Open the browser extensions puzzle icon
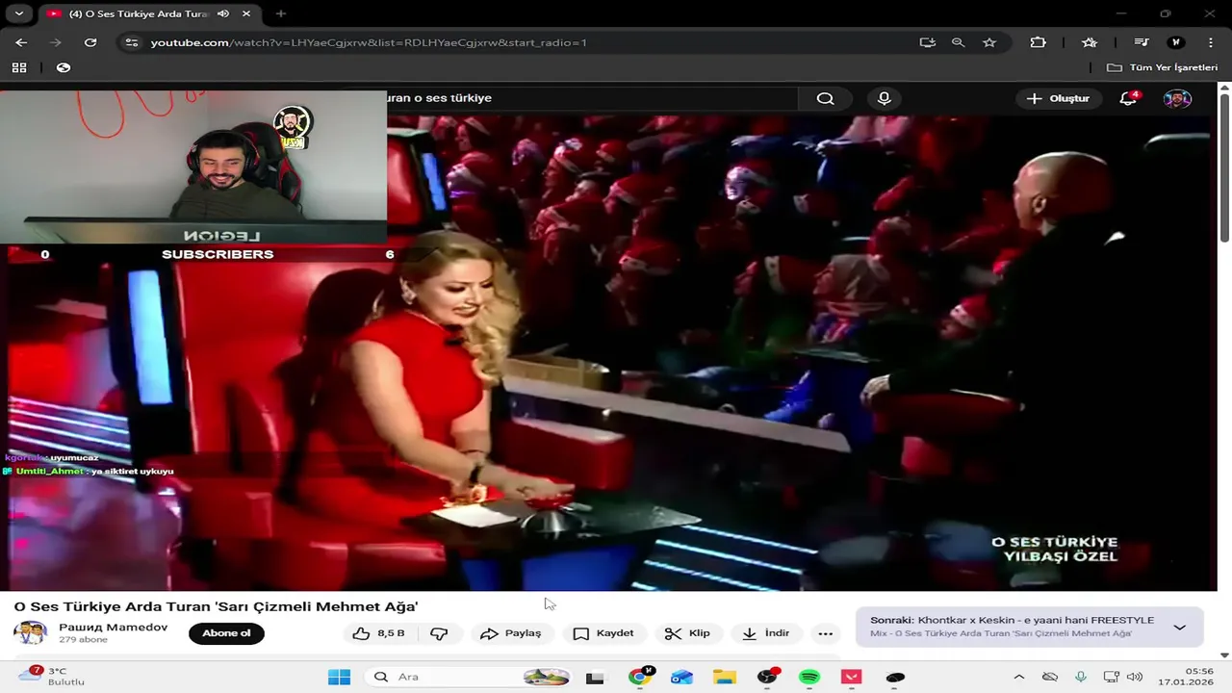The image size is (1232, 693). (x=1038, y=42)
